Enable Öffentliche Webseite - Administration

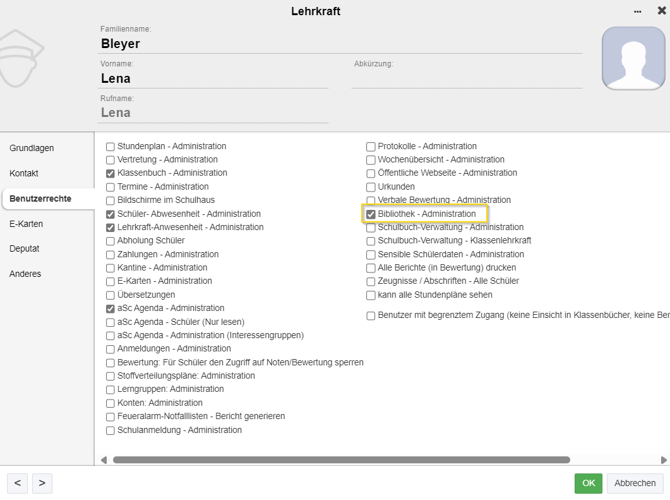click(x=371, y=173)
